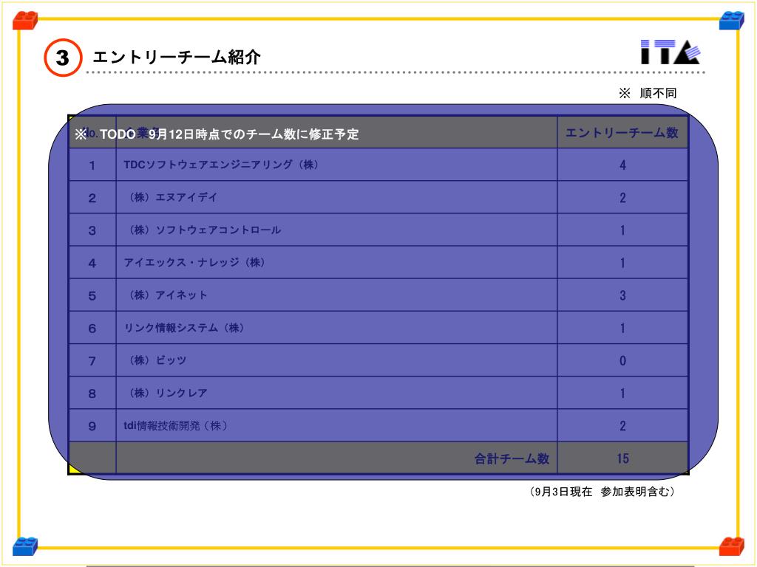Click the (9月3日現在 参加表明含む) footnote
The width and height of the screenshot is (757, 567).
tap(602, 492)
